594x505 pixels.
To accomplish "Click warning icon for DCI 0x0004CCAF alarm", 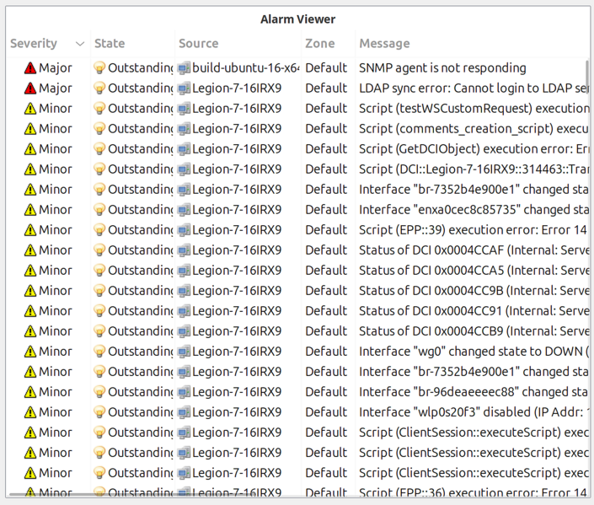I will [x=30, y=250].
